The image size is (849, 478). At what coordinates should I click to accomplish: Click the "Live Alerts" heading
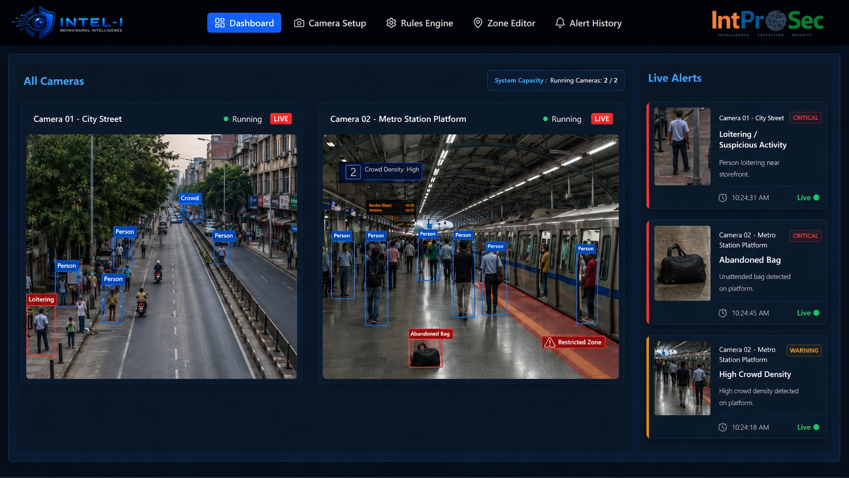pyautogui.click(x=675, y=78)
